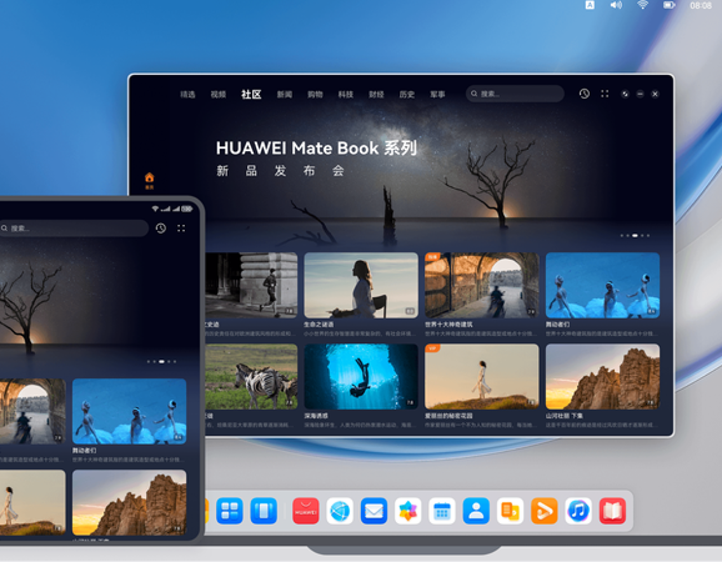Viewport: 722px width, 562px height.
Task: Open the red Books reader icon in dock
Action: point(613,511)
